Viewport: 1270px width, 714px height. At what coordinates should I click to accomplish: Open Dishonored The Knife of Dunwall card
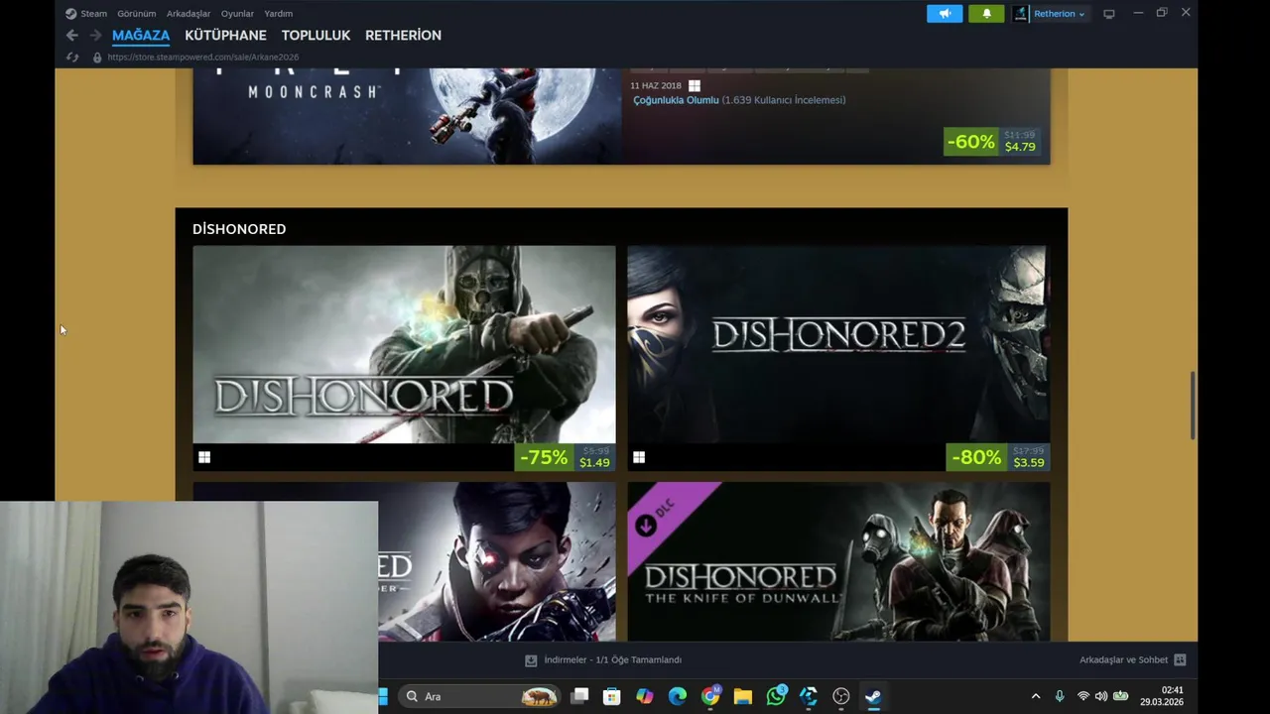(838, 561)
